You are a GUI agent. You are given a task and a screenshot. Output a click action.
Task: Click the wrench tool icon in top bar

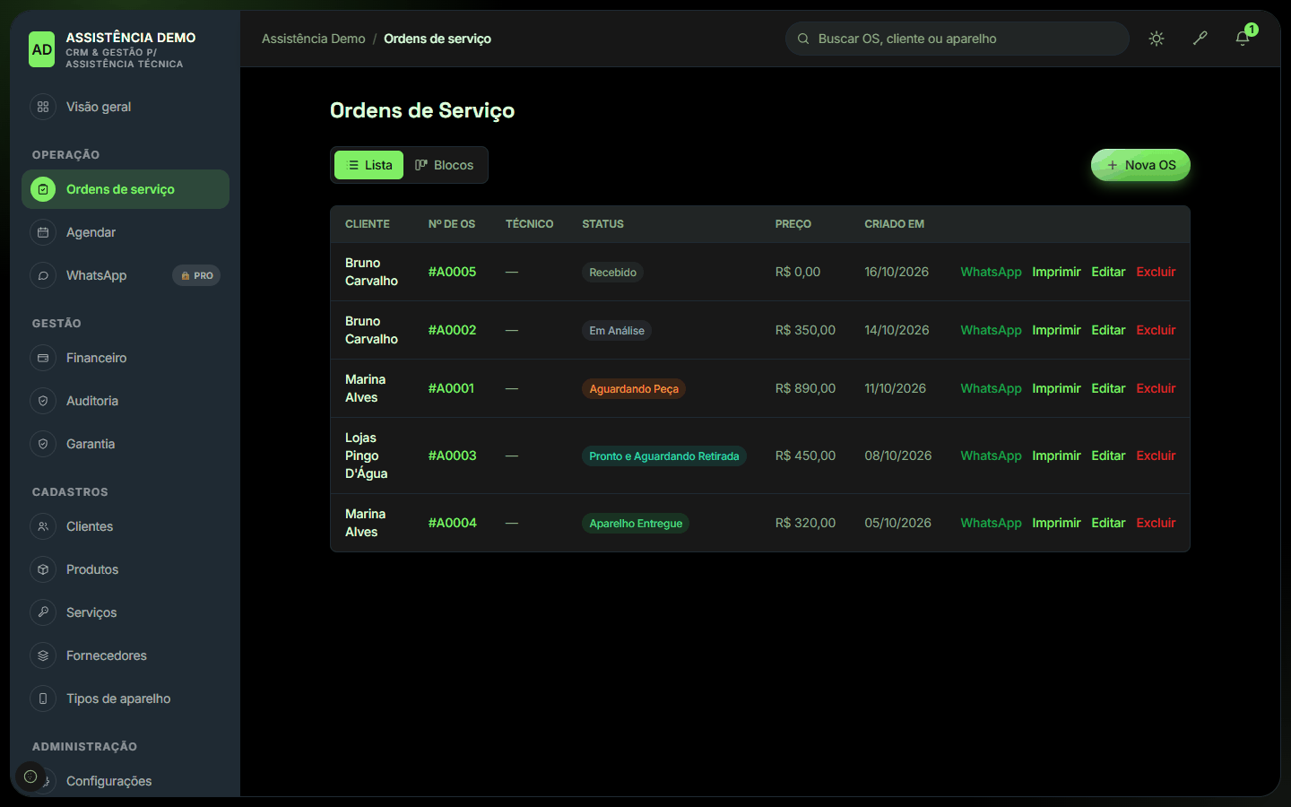point(1200,39)
